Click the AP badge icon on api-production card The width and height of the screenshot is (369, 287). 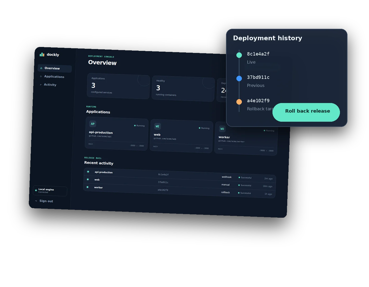[x=93, y=124]
